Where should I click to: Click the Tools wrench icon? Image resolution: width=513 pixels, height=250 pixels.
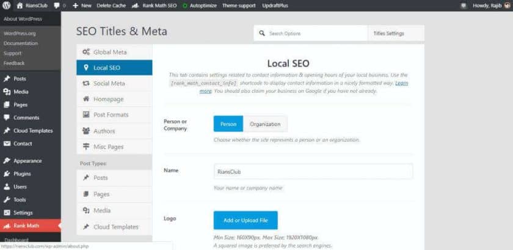(x=7, y=199)
